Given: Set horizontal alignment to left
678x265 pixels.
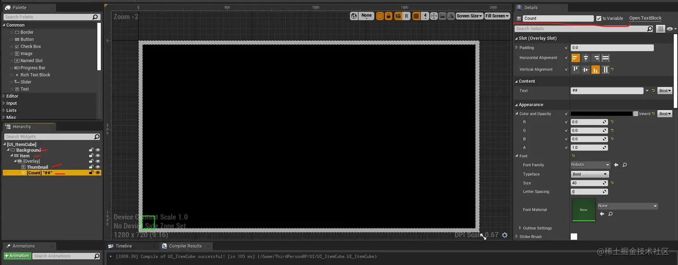Looking at the screenshot, I should [575, 58].
